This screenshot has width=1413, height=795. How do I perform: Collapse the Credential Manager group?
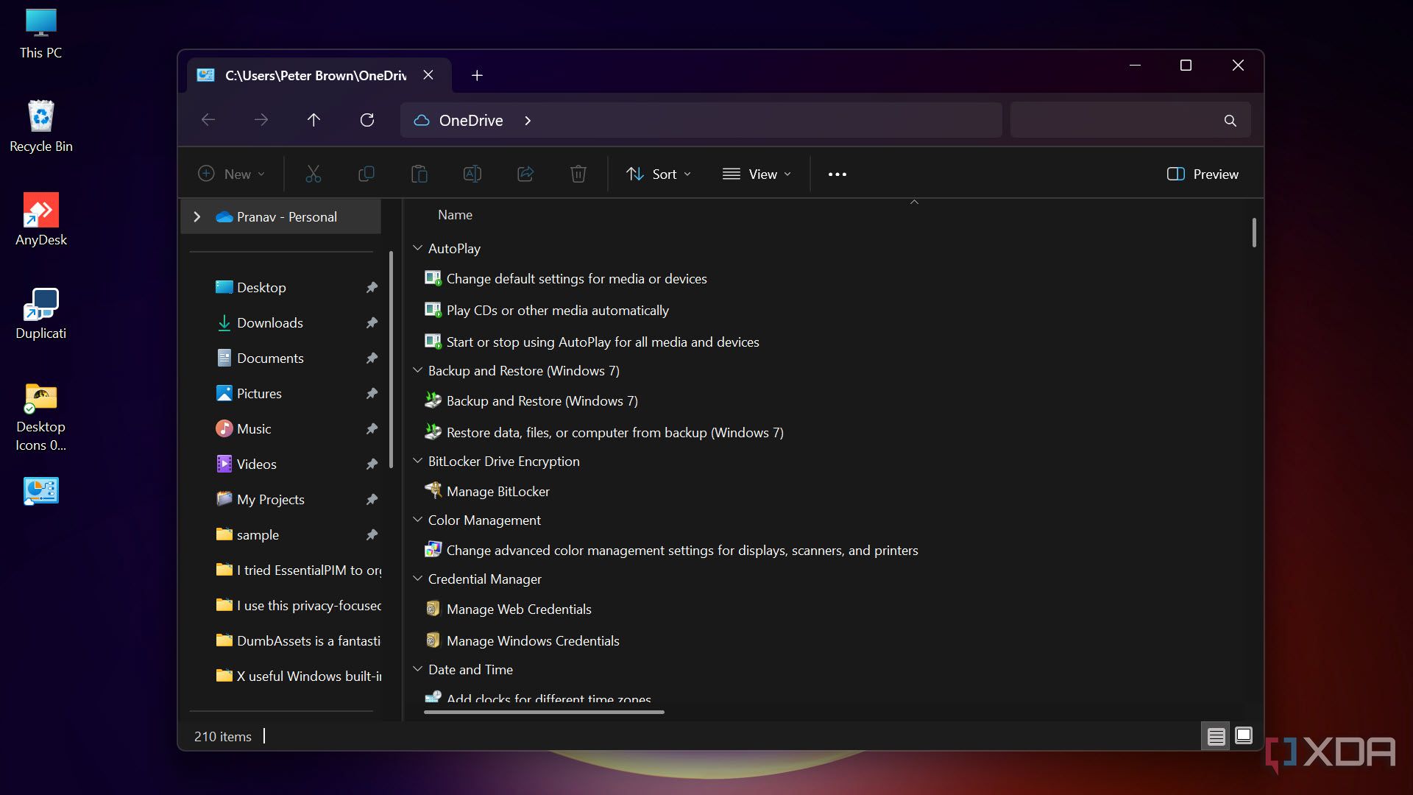417,579
